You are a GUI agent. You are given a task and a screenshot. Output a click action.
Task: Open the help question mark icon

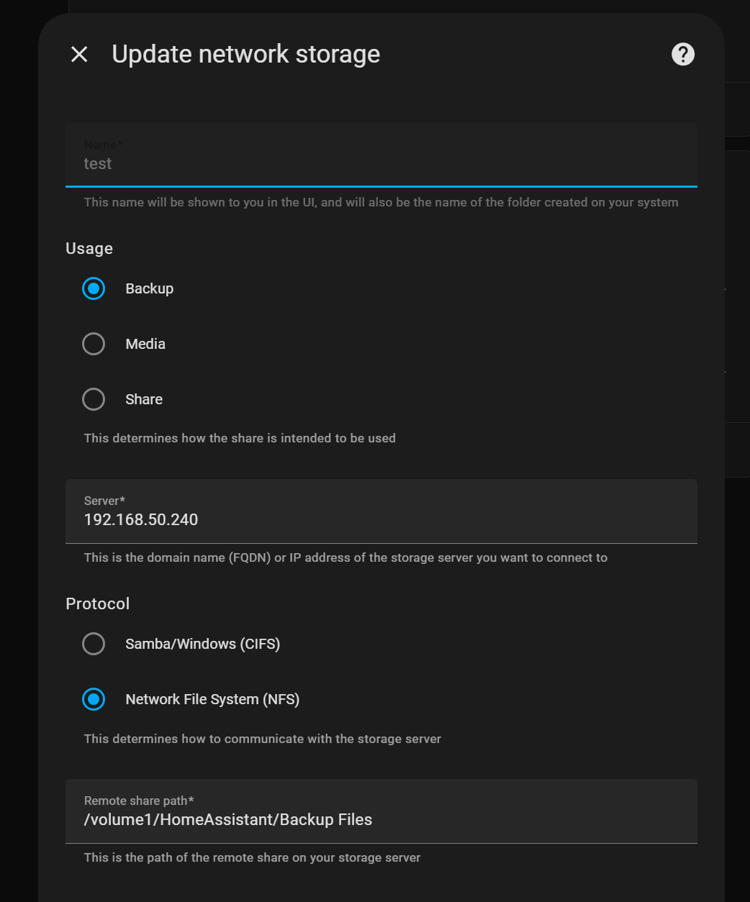[682, 54]
